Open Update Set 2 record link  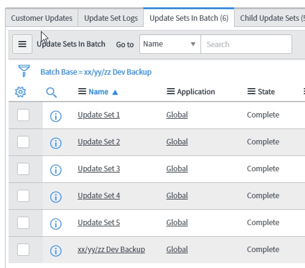click(99, 142)
